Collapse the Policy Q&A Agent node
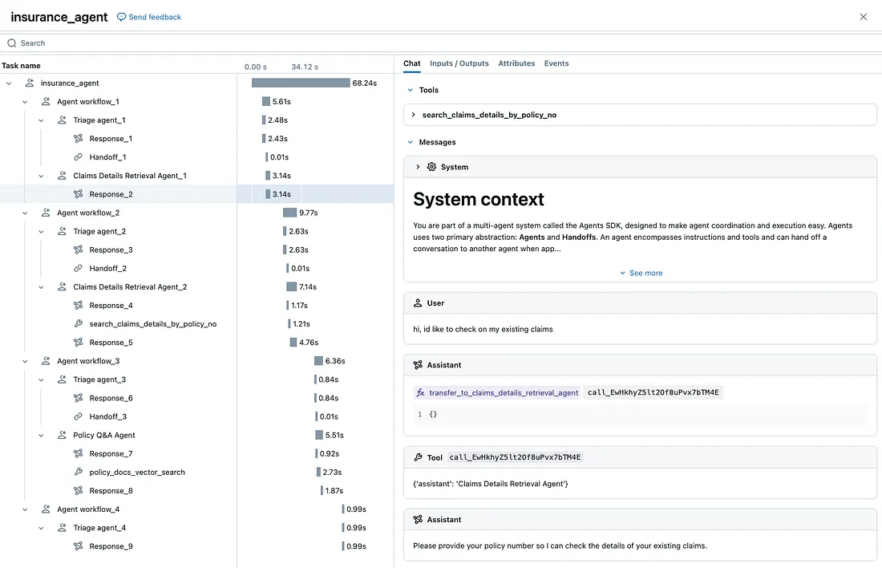The height and width of the screenshot is (568, 882). coord(41,435)
